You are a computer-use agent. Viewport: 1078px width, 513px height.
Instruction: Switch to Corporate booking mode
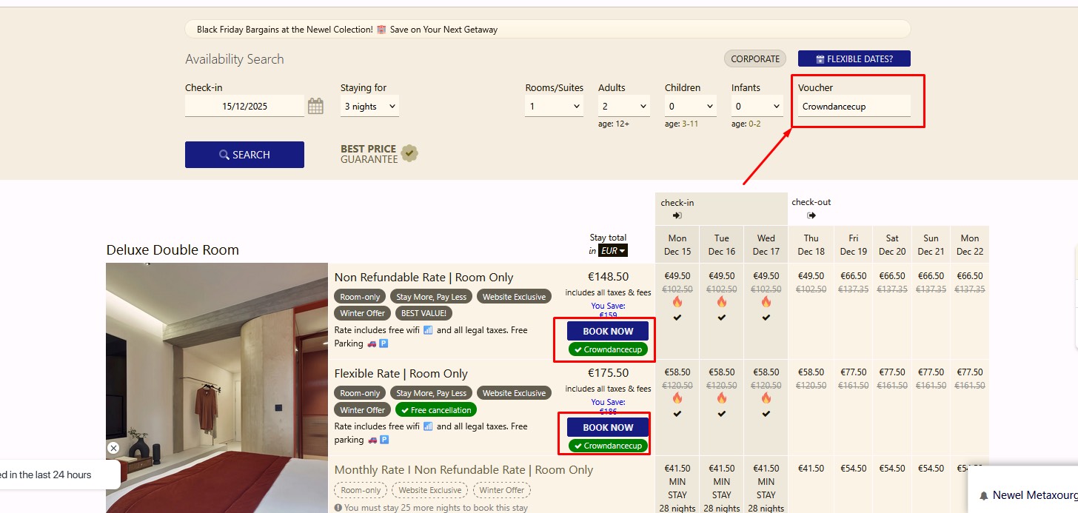(754, 59)
